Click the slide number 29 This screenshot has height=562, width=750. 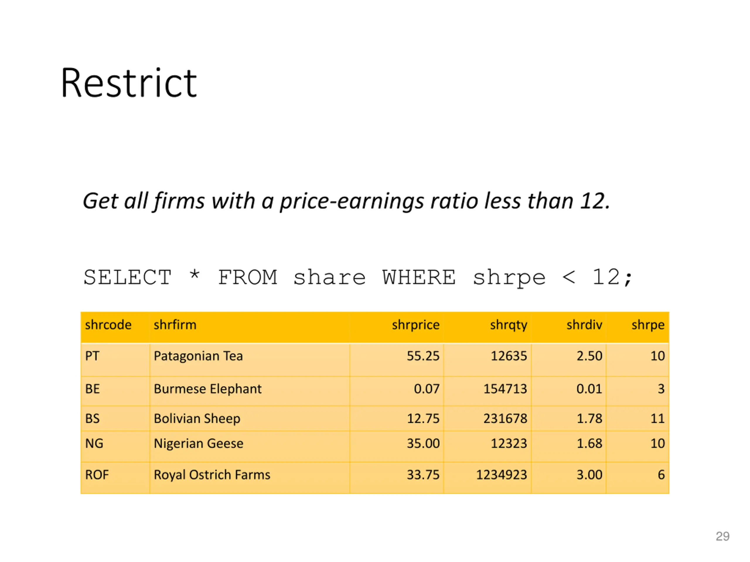click(722, 536)
